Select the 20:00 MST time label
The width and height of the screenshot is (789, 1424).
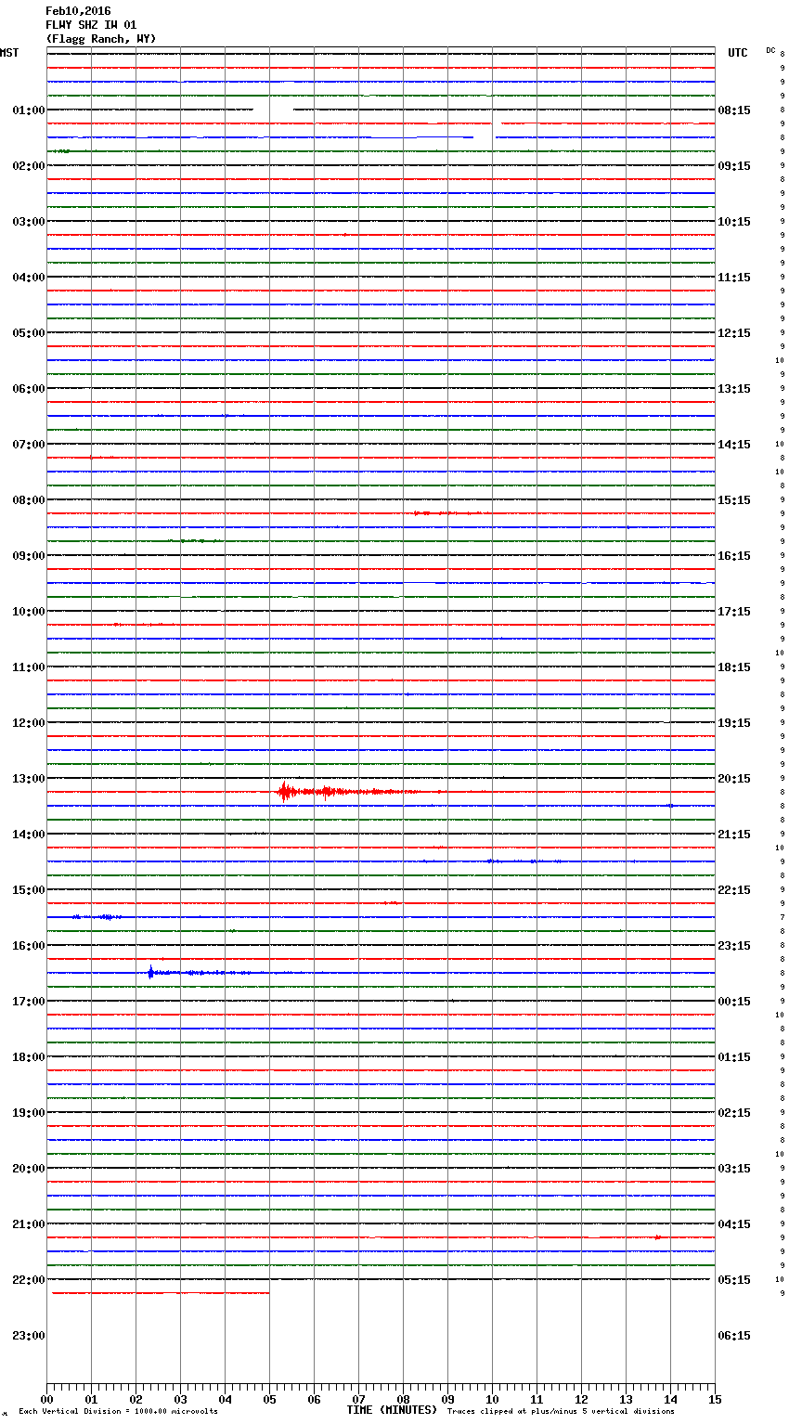(x=29, y=1169)
